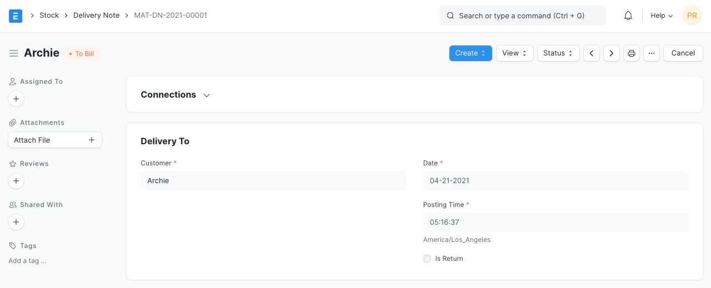Share document using plus under Shared With
Image resolution: width=711 pixels, height=288 pixels.
click(16, 222)
